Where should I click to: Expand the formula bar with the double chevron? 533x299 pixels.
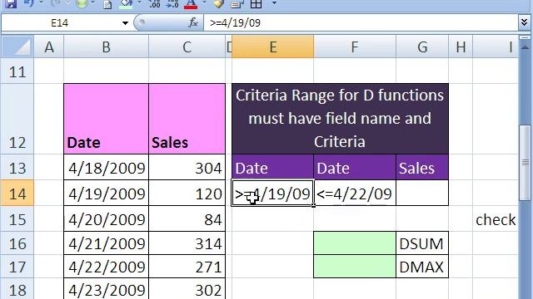coord(525,22)
